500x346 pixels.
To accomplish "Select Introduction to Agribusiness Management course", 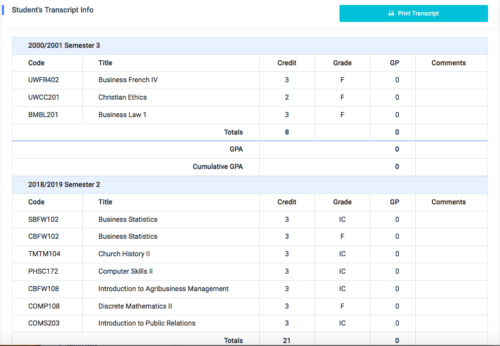I will click(163, 289).
